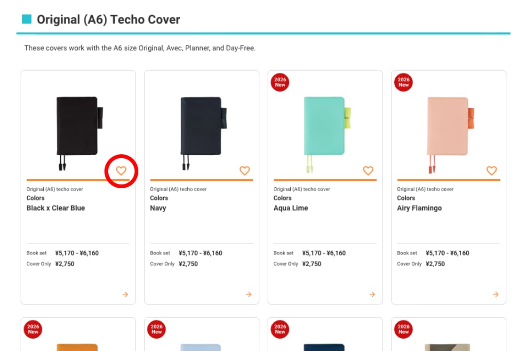
Task: Click the 2026 New badge on Aqua Lime
Action: pyautogui.click(x=280, y=82)
